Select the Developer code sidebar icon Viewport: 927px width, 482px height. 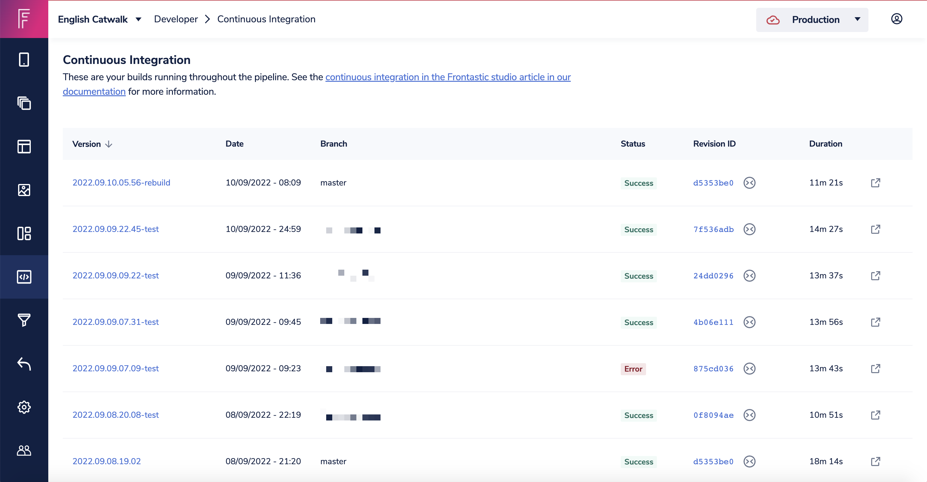(24, 277)
